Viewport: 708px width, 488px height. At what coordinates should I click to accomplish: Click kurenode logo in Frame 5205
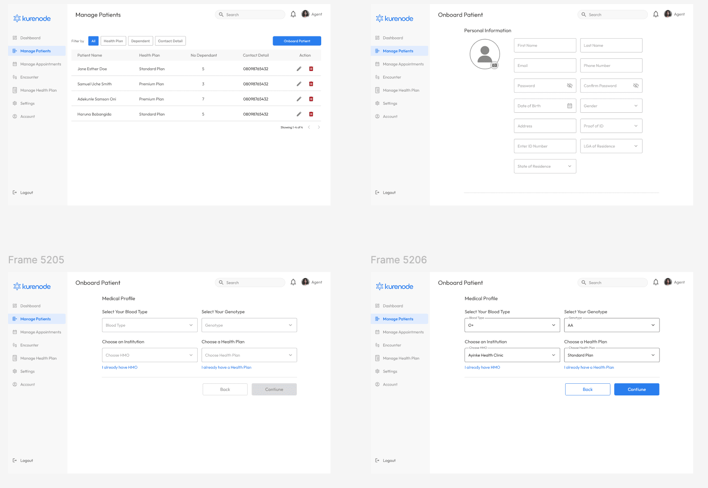[32, 286]
